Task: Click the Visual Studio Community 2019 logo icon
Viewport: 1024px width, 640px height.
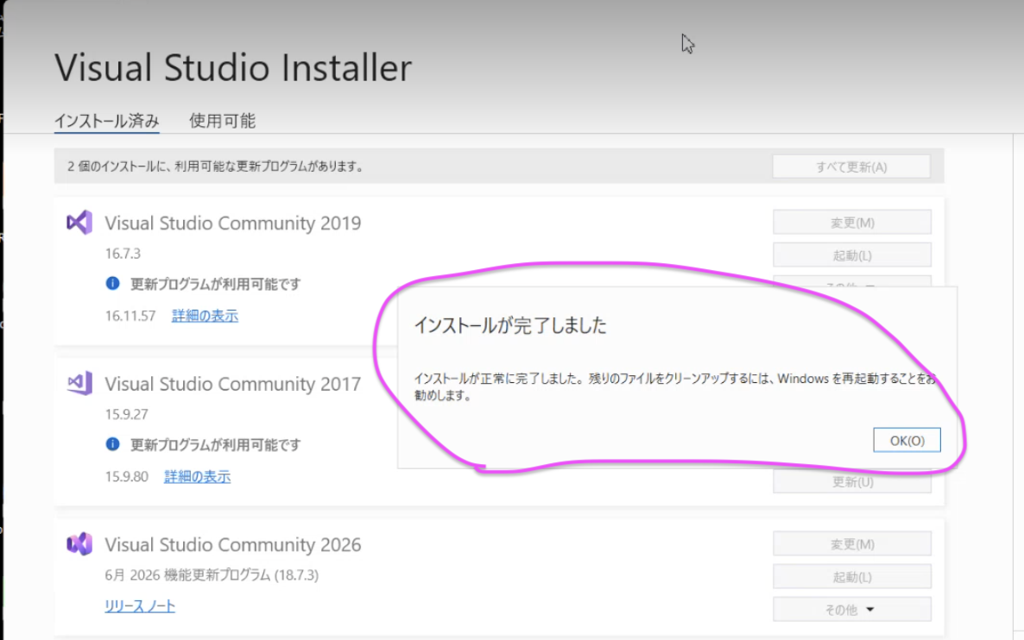Action: [x=79, y=223]
